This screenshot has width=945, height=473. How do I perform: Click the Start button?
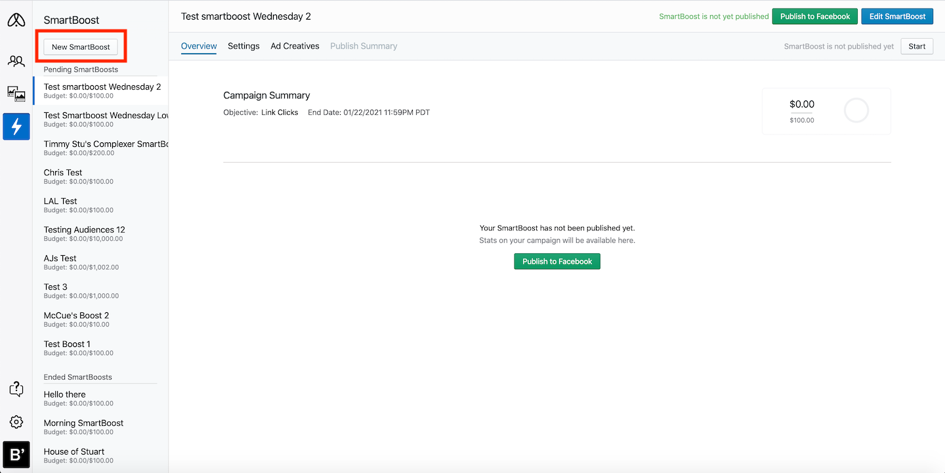tap(917, 46)
